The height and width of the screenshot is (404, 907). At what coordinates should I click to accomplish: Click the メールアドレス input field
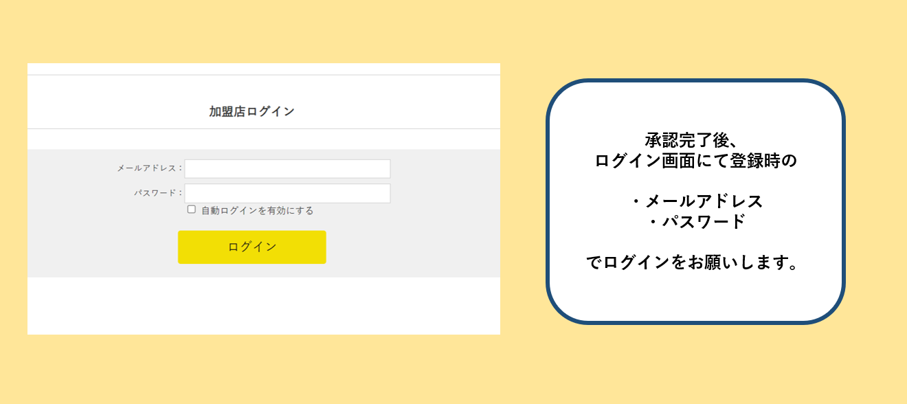287,168
